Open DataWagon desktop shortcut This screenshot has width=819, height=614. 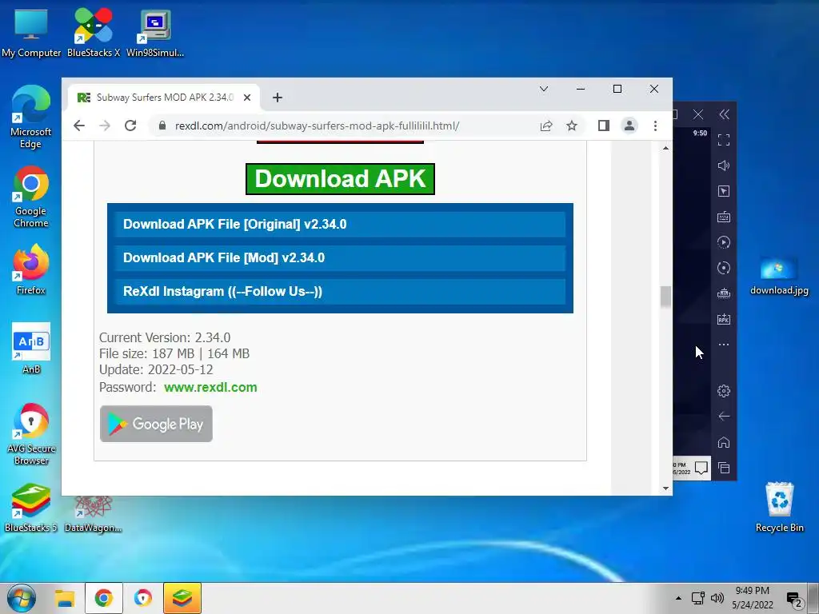(x=93, y=514)
